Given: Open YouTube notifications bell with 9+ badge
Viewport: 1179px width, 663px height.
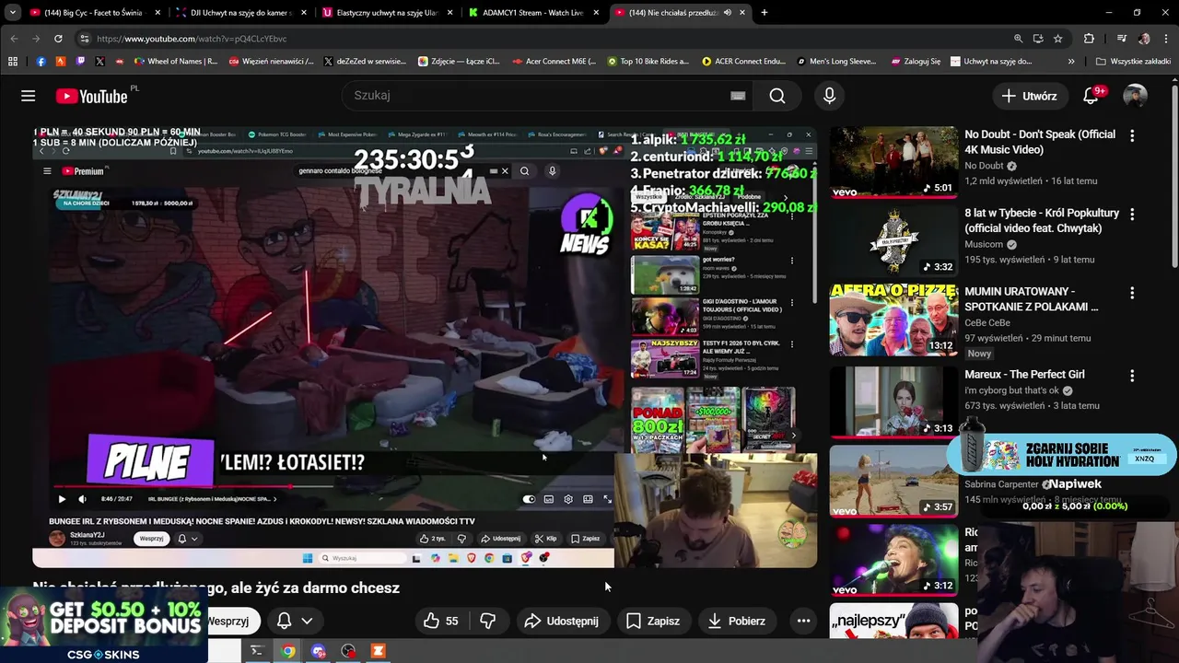Looking at the screenshot, I should (x=1091, y=96).
